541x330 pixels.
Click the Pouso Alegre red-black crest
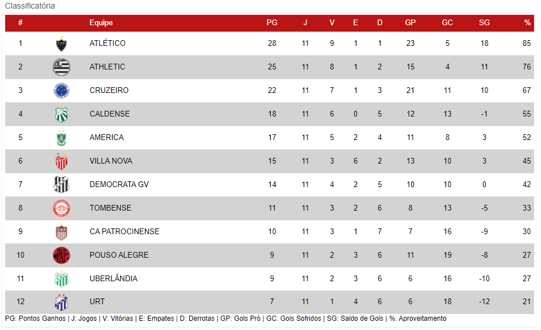(62, 255)
